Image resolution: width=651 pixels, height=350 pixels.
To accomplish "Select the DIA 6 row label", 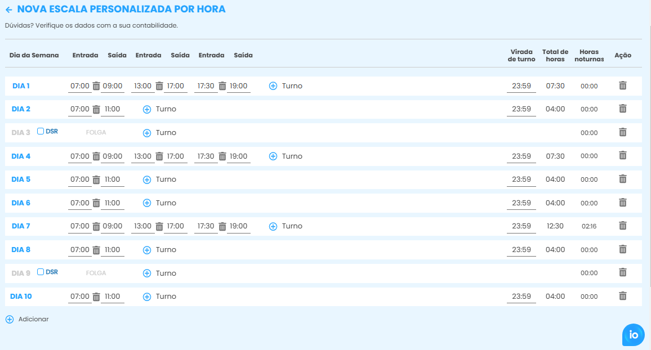I will point(21,203).
